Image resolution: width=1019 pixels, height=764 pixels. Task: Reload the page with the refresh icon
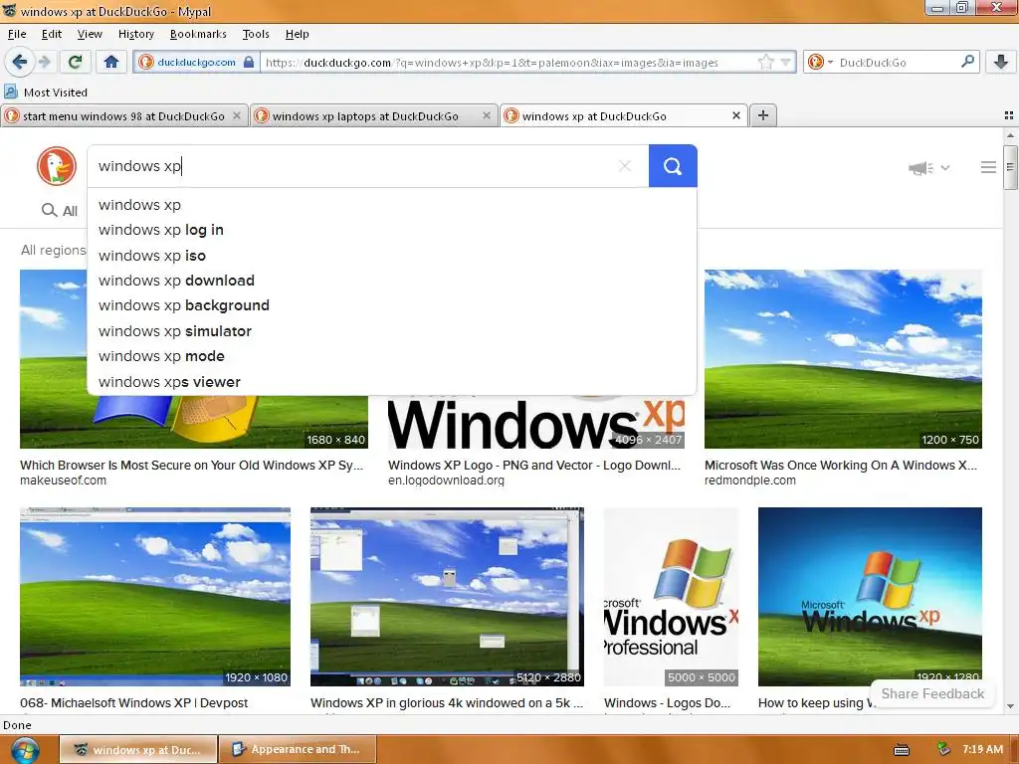point(75,63)
